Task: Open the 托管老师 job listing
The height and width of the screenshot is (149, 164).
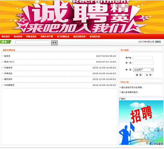Action: (x=8, y=68)
